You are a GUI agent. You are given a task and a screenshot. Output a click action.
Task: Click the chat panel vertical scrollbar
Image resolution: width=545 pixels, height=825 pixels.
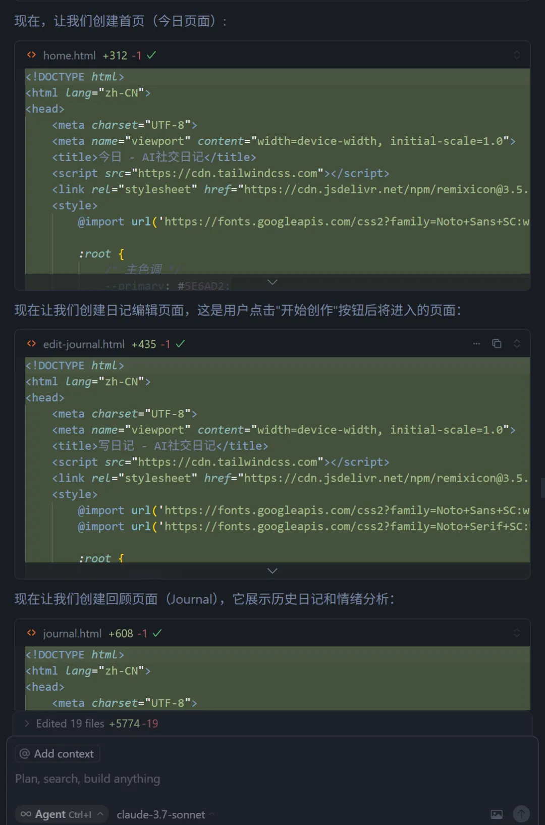(x=542, y=488)
